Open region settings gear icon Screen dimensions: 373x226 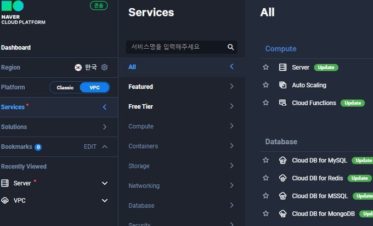pos(104,67)
